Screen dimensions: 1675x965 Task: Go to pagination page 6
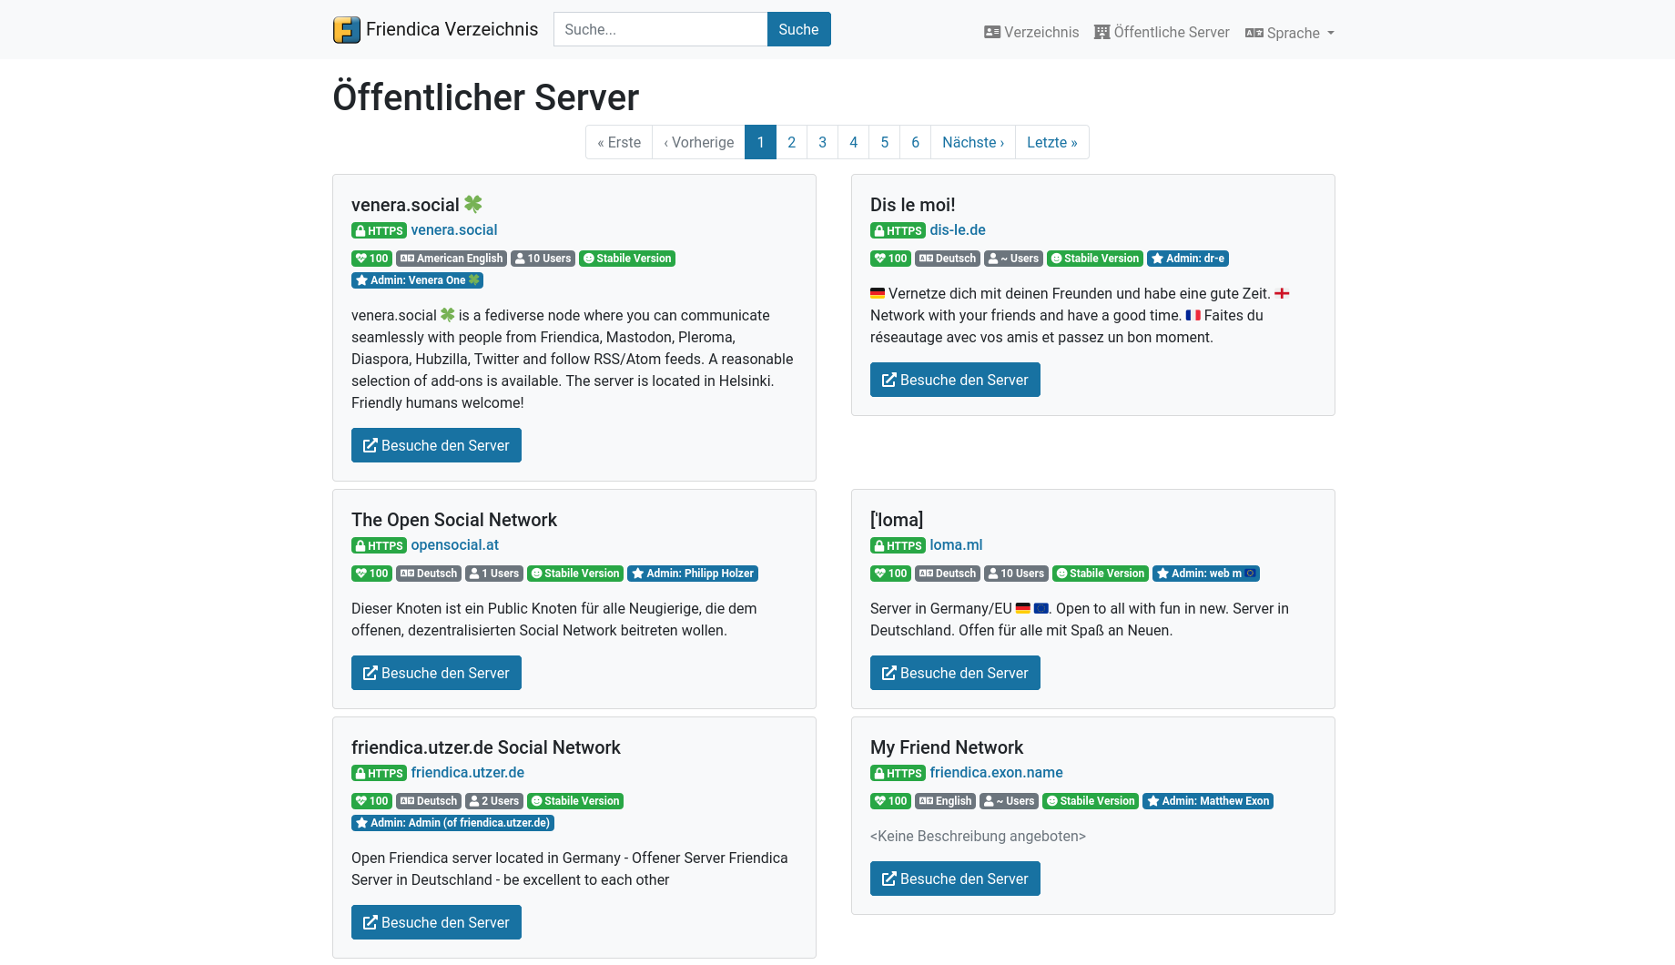coord(916,142)
